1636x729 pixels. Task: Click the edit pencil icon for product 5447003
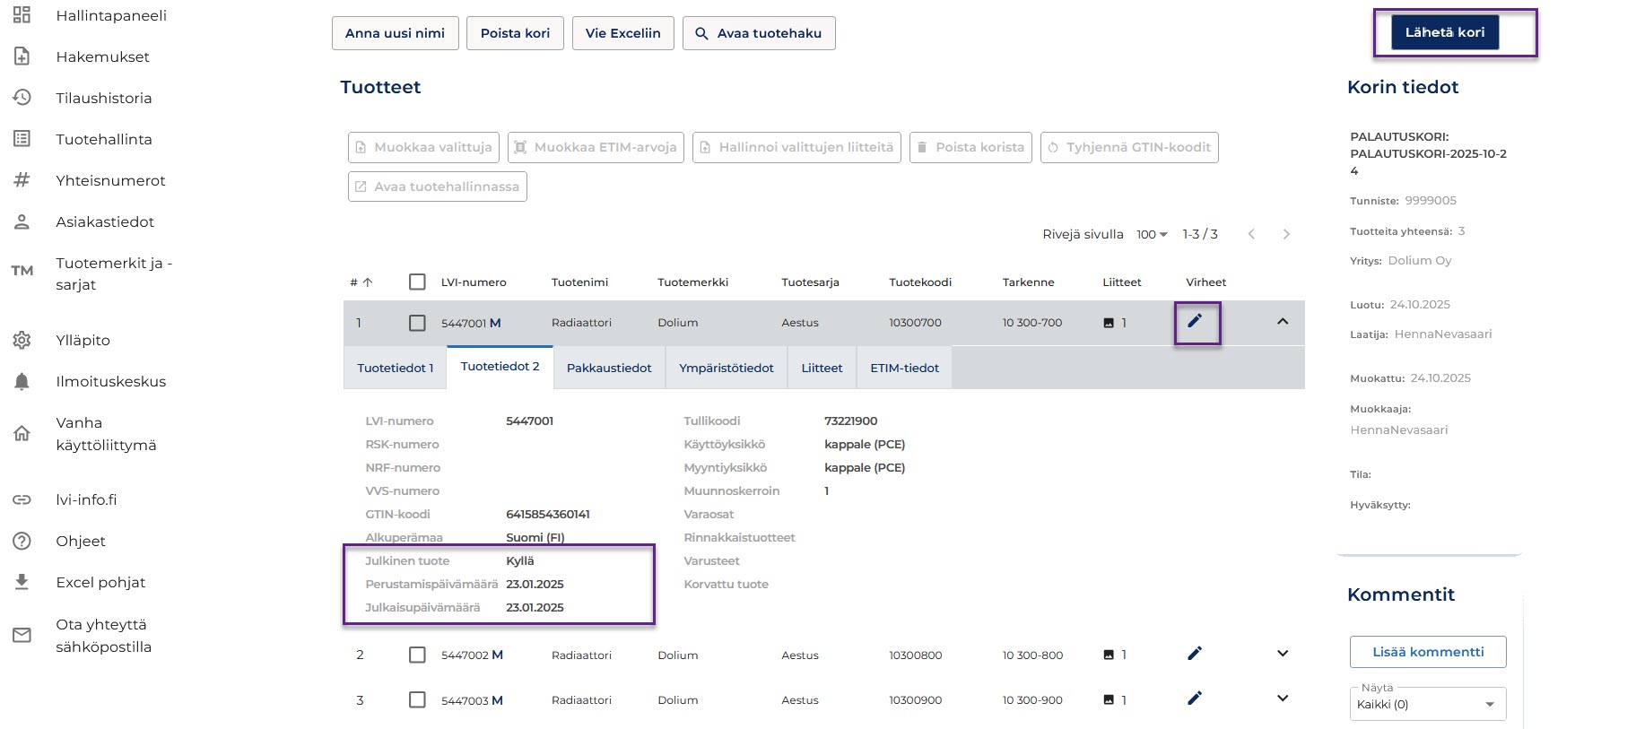(x=1195, y=699)
